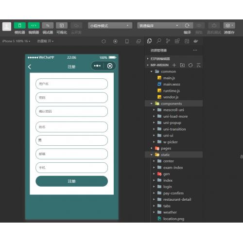
Task: Open the source control branch icon
Action: coord(168,41)
